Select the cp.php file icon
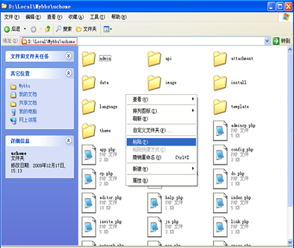The width and height of the screenshot is (294, 248). [89, 179]
